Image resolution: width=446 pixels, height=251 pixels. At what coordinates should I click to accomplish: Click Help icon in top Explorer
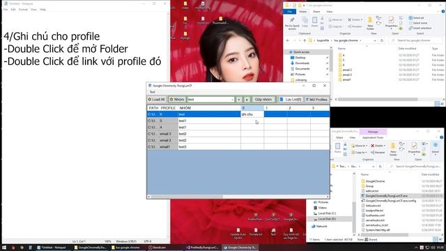click(x=443, y=12)
